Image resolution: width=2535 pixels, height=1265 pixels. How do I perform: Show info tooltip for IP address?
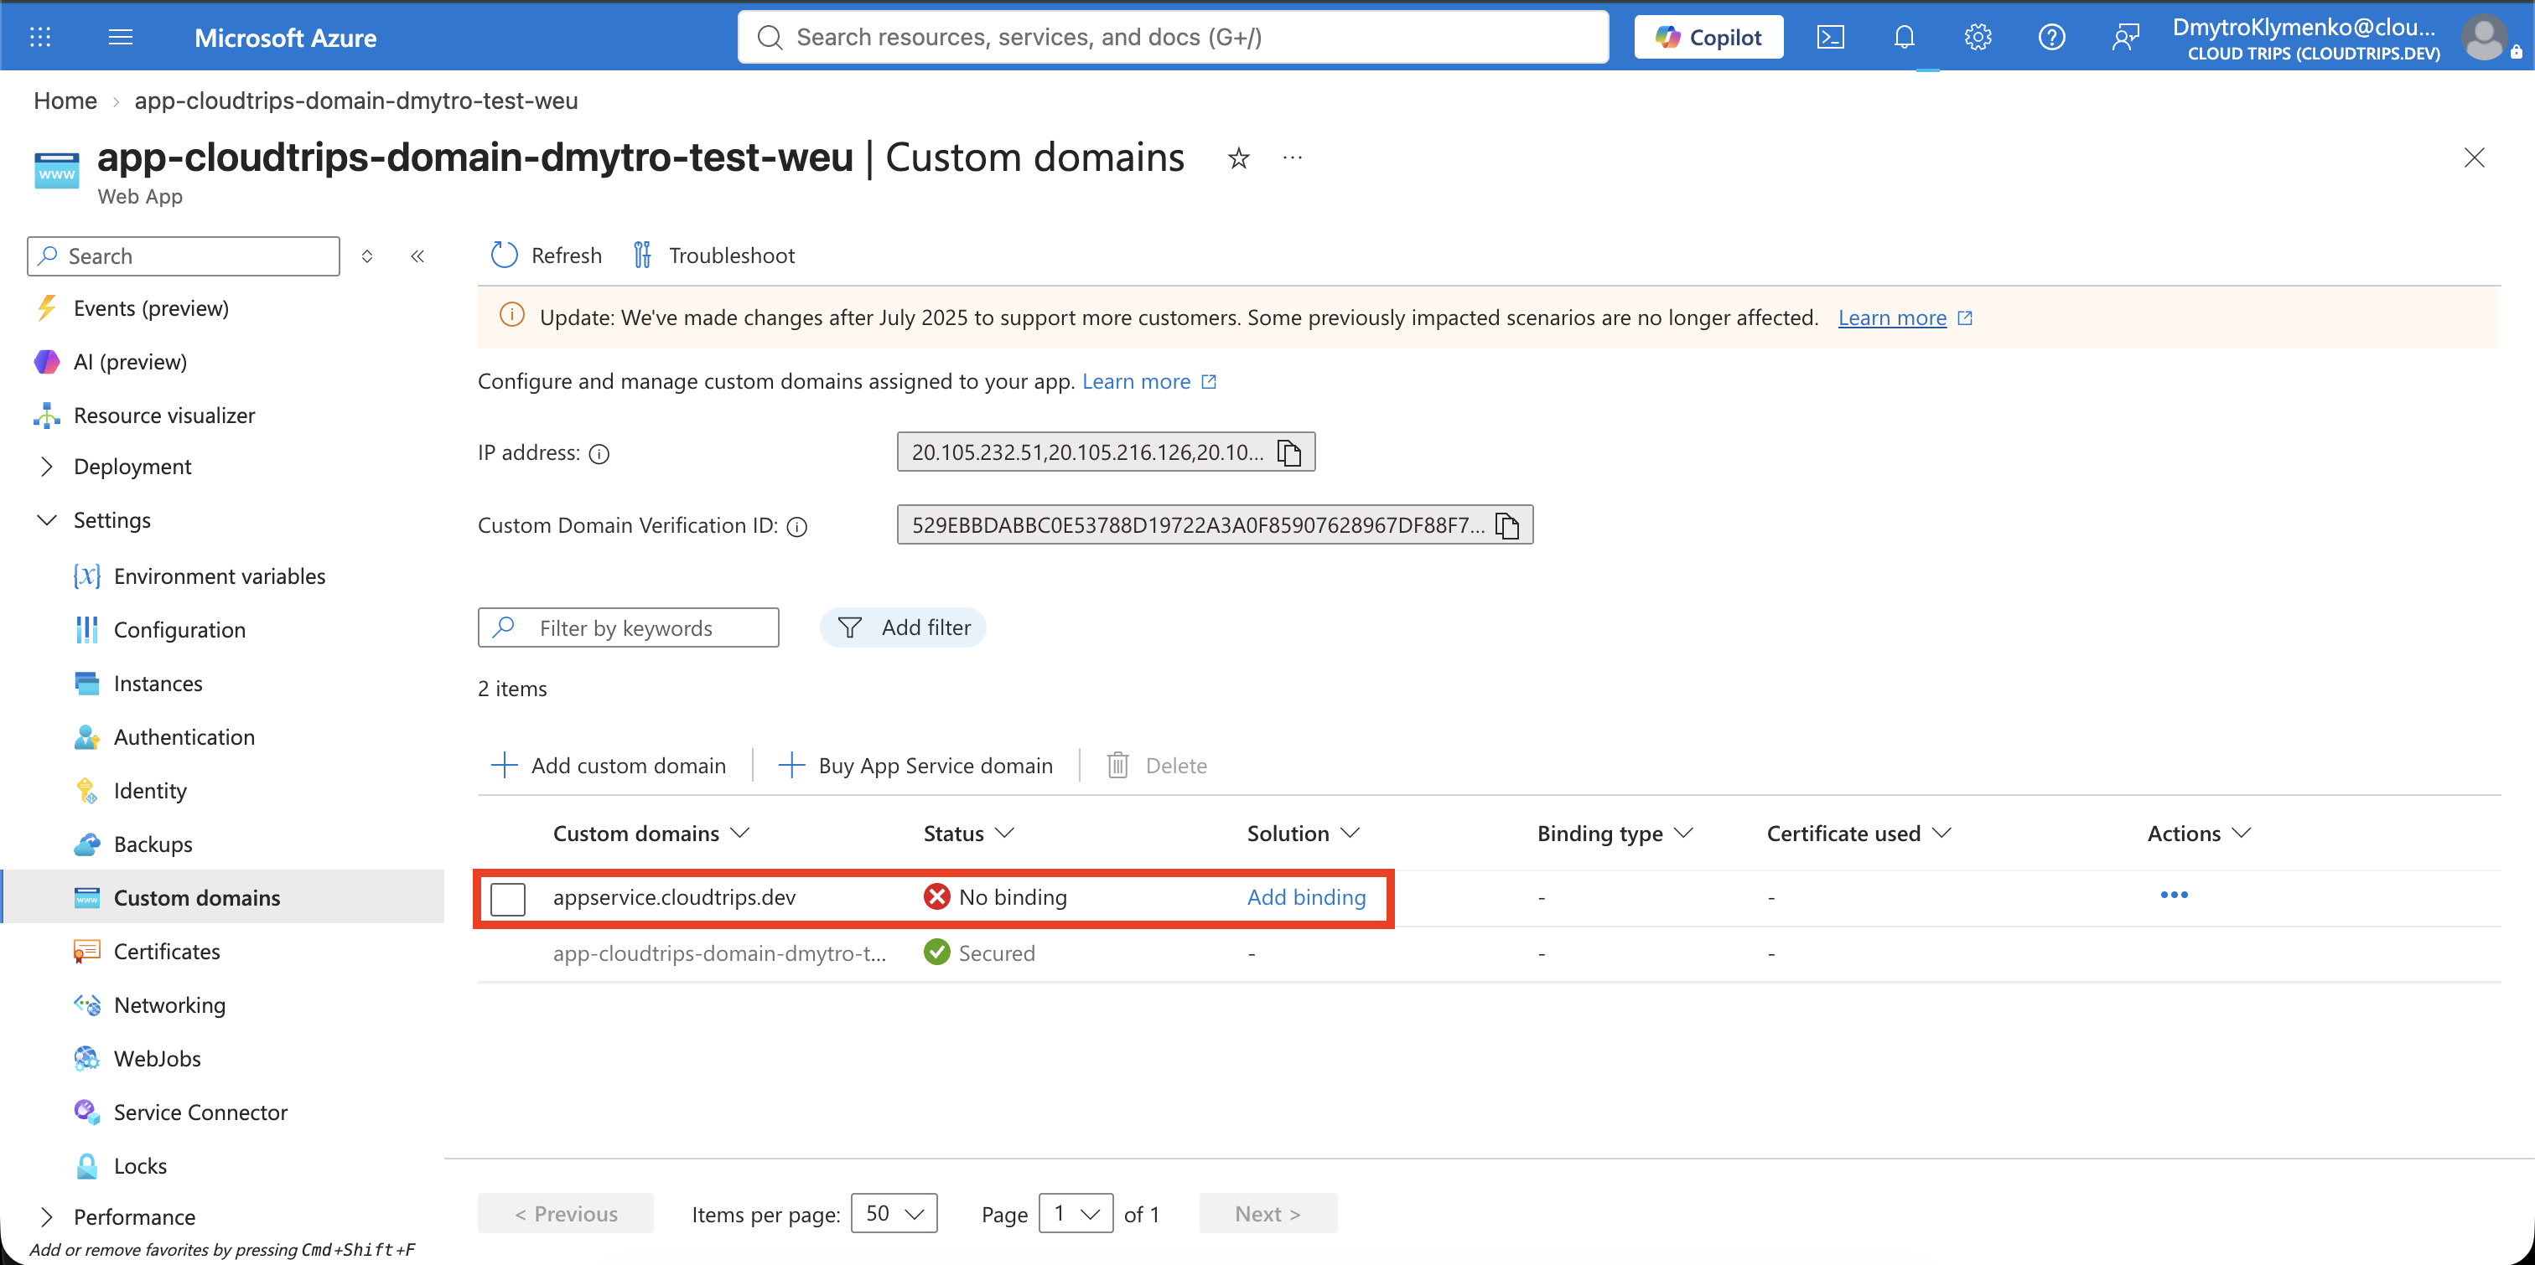point(599,453)
